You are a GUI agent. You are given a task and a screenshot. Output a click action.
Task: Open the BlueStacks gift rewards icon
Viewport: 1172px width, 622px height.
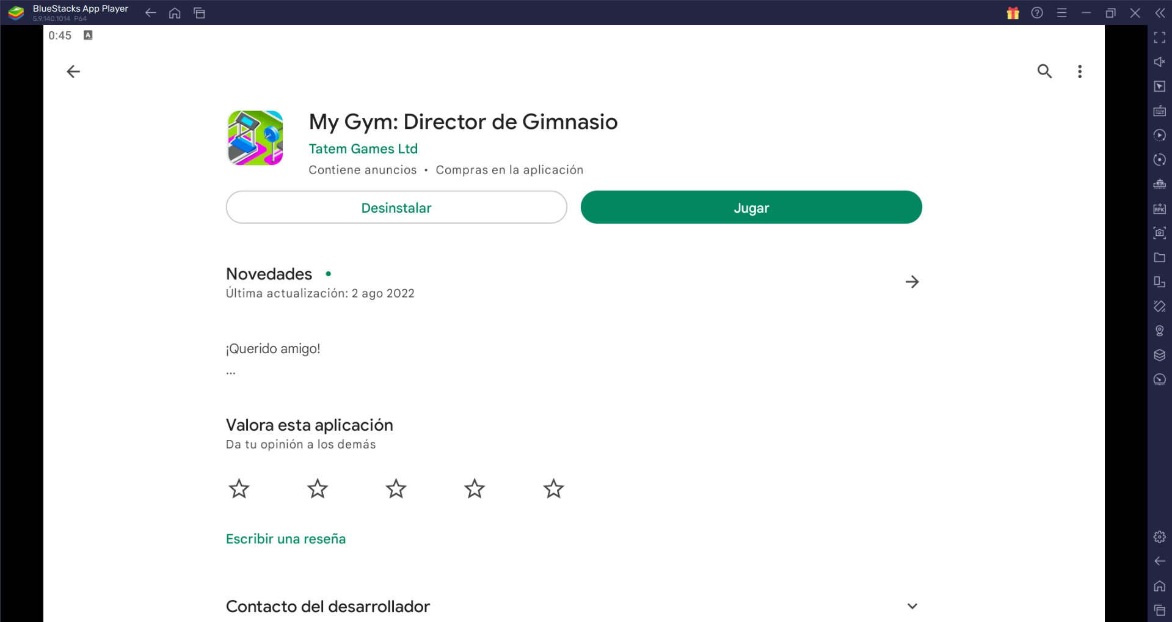point(1013,13)
